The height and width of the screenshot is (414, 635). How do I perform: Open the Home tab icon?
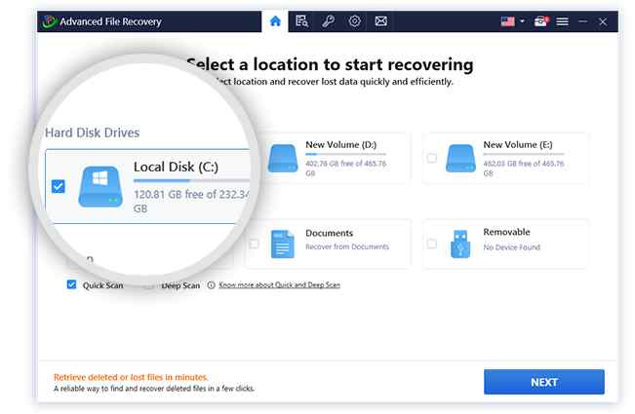tap(275, 20)
